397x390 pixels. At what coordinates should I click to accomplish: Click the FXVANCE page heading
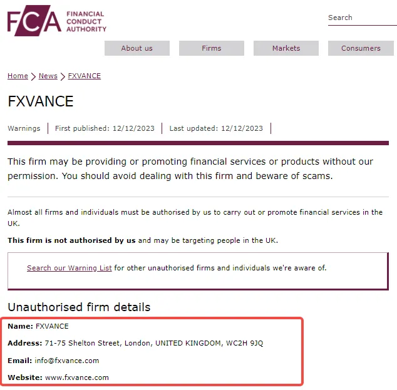click(x=41, y=101)
